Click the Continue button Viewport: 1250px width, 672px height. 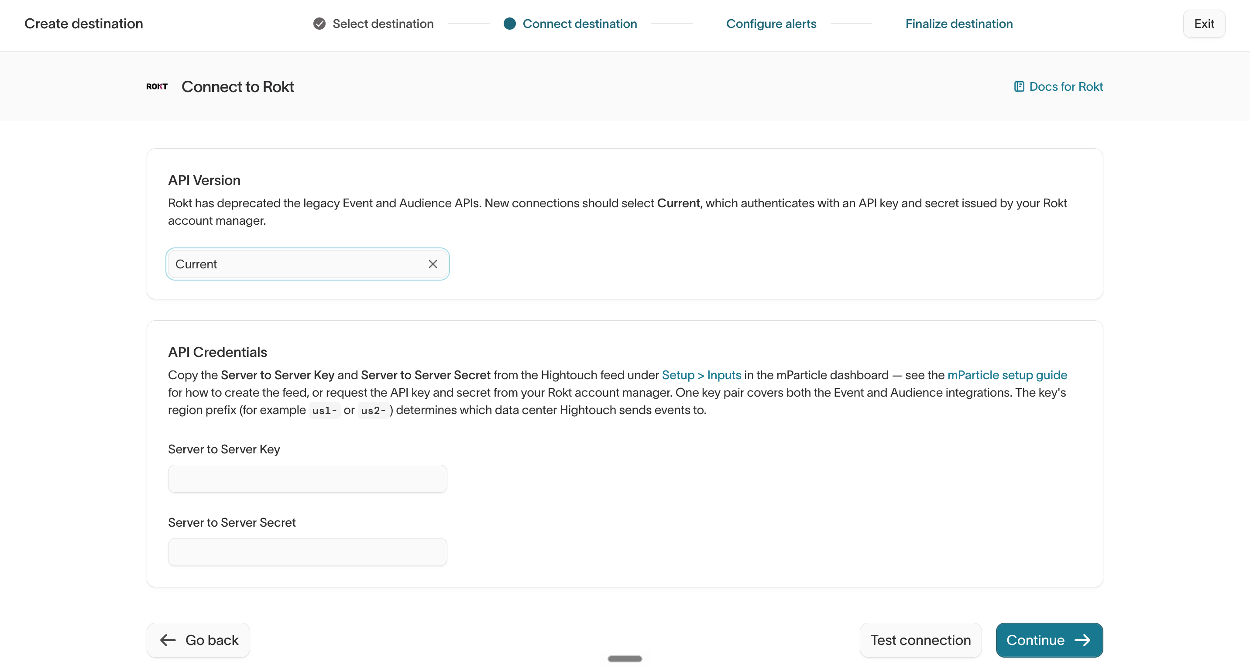(x=1049, y=640)
